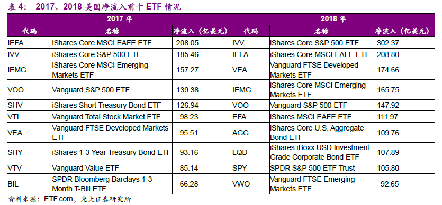Viewport: 442px width, 205px height.
Task: Click the 表 4 table title
Action: click(17, 7)
